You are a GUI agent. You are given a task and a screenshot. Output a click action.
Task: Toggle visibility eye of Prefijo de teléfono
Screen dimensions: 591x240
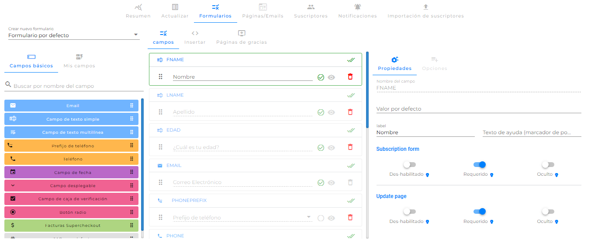(x=332, y=218)
